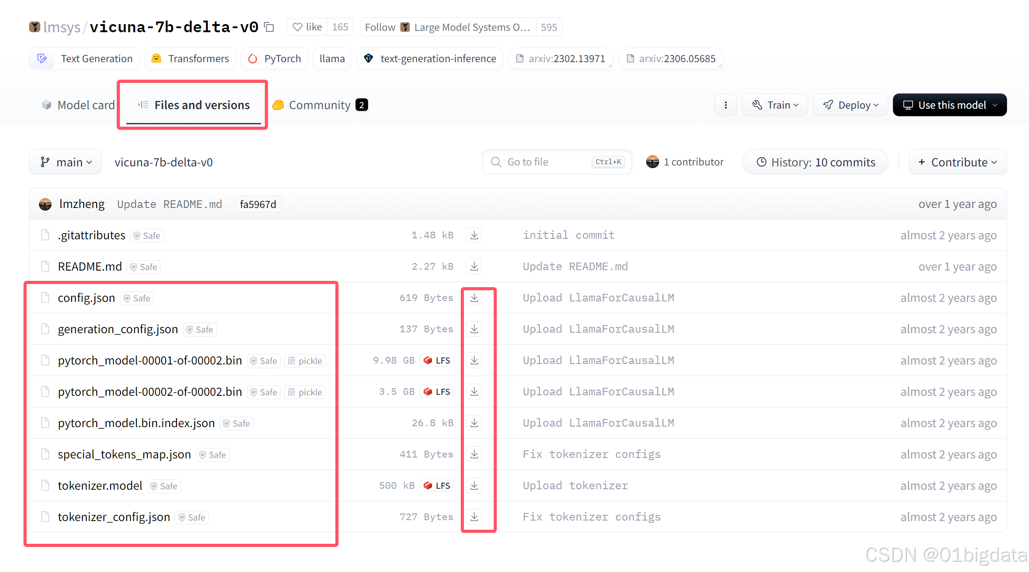Select the PyTorch framework tag
Image resolution: width=1029 pixels, height=572 pixels.
coord(274,58)
